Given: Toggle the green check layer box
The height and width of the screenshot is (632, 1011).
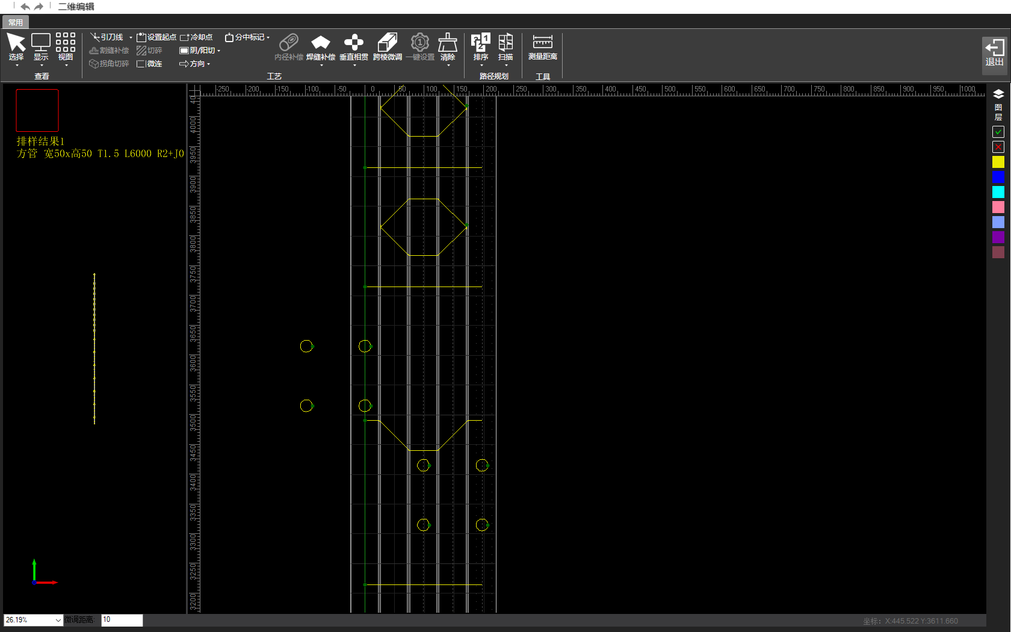Looking at the screenshot, I should pos(998,132).
